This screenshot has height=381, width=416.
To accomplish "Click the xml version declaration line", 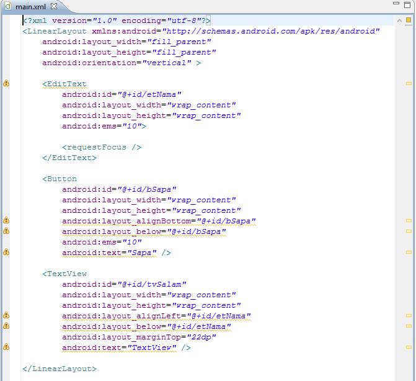I will click(x=117, y=20).
